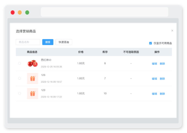This screenshot has height=133, width=187.
Task: Click 编辑 for 西红柿 row
Action: [x=154, y=64]
